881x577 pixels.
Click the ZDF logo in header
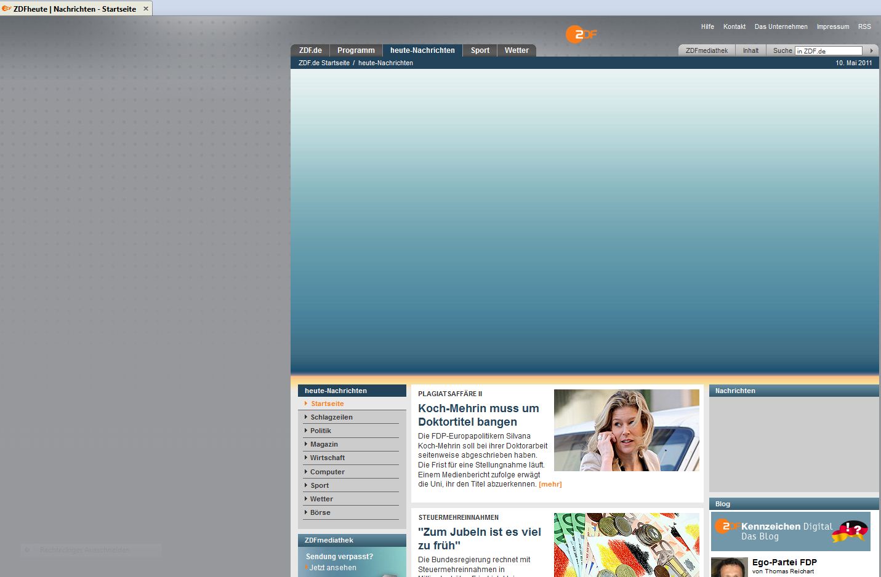pyautogui.click(x=581, y=34)
